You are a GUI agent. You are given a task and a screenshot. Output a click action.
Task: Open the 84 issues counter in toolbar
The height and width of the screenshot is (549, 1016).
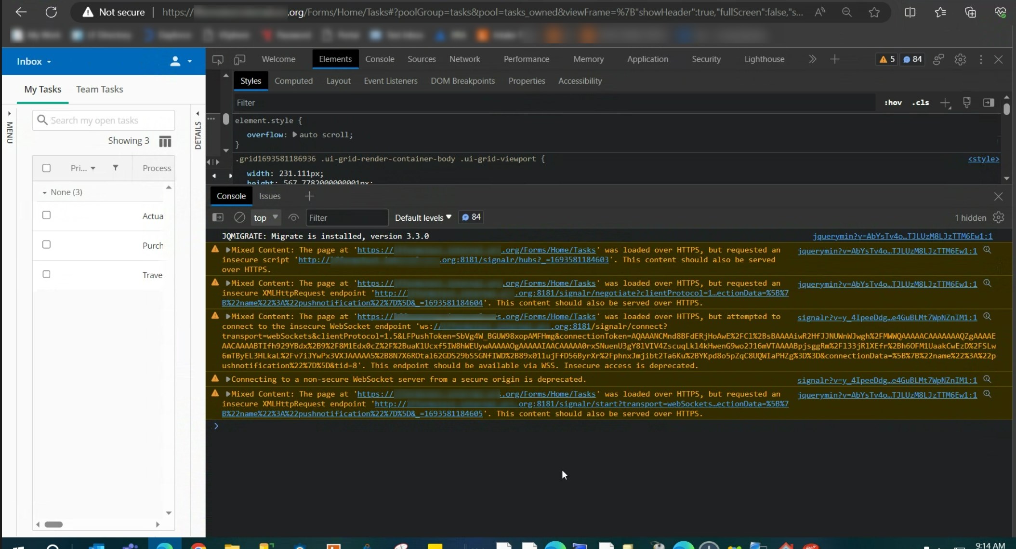(912, 59)
